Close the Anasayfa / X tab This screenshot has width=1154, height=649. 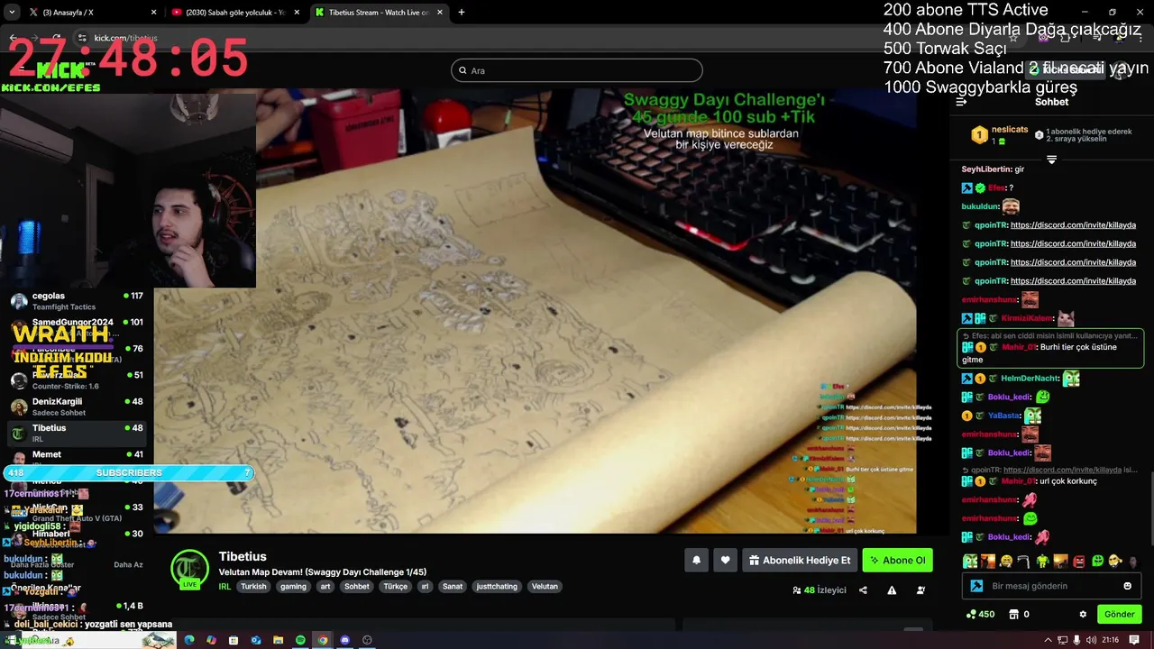pos(153,13)
